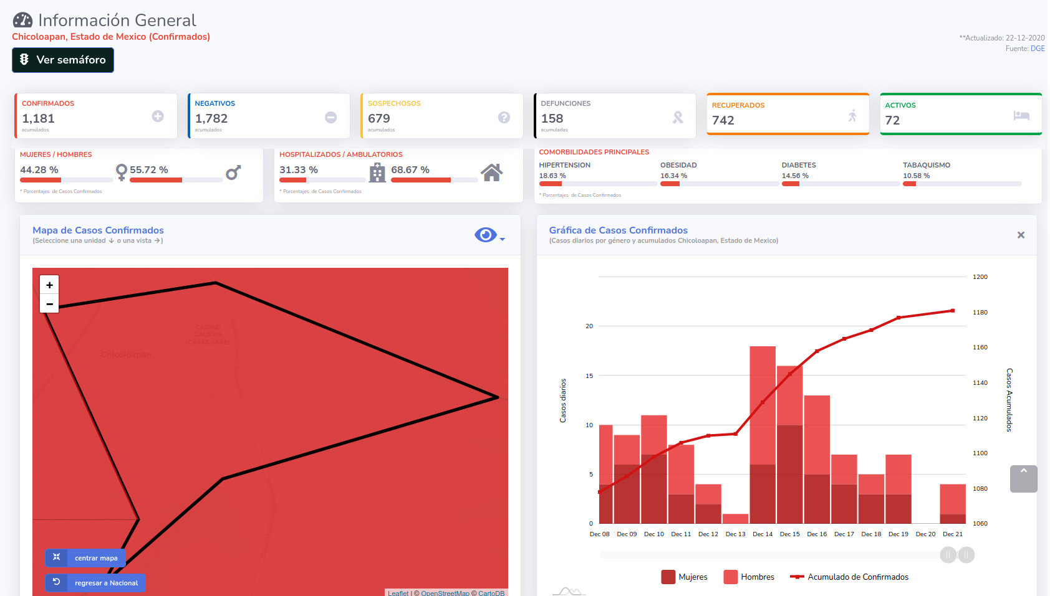
Task: Zoom out on the map
Action: 49,304
